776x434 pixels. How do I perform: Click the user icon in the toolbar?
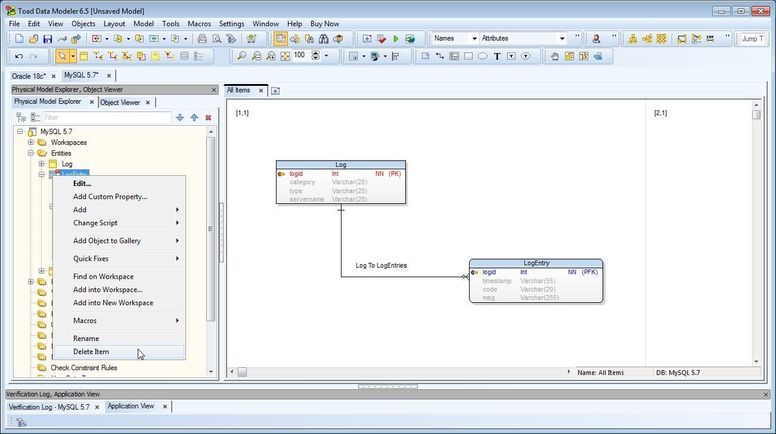click(x=596, y=39)
